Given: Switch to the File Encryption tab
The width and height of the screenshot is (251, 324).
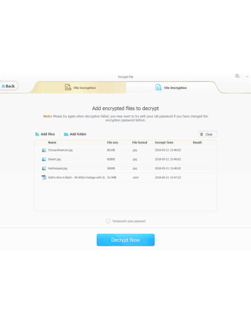Looking at the screenshot, I should click(x=80, y=88).
